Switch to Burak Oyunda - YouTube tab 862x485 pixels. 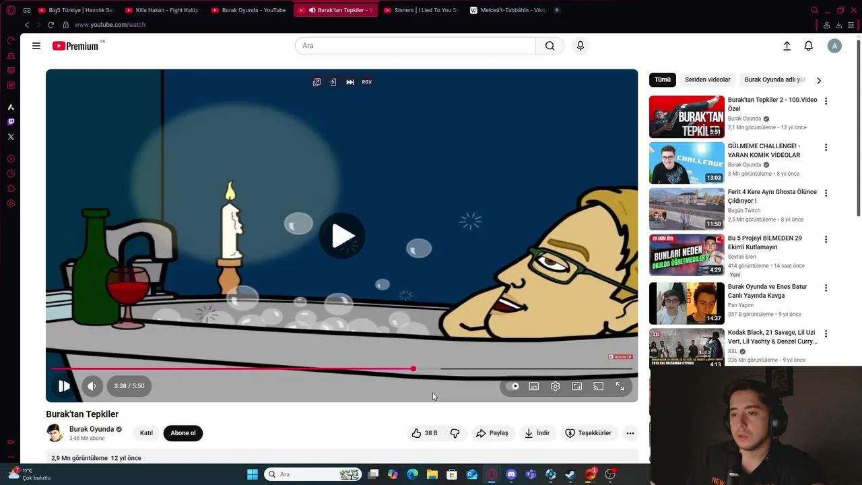point(248,10)
